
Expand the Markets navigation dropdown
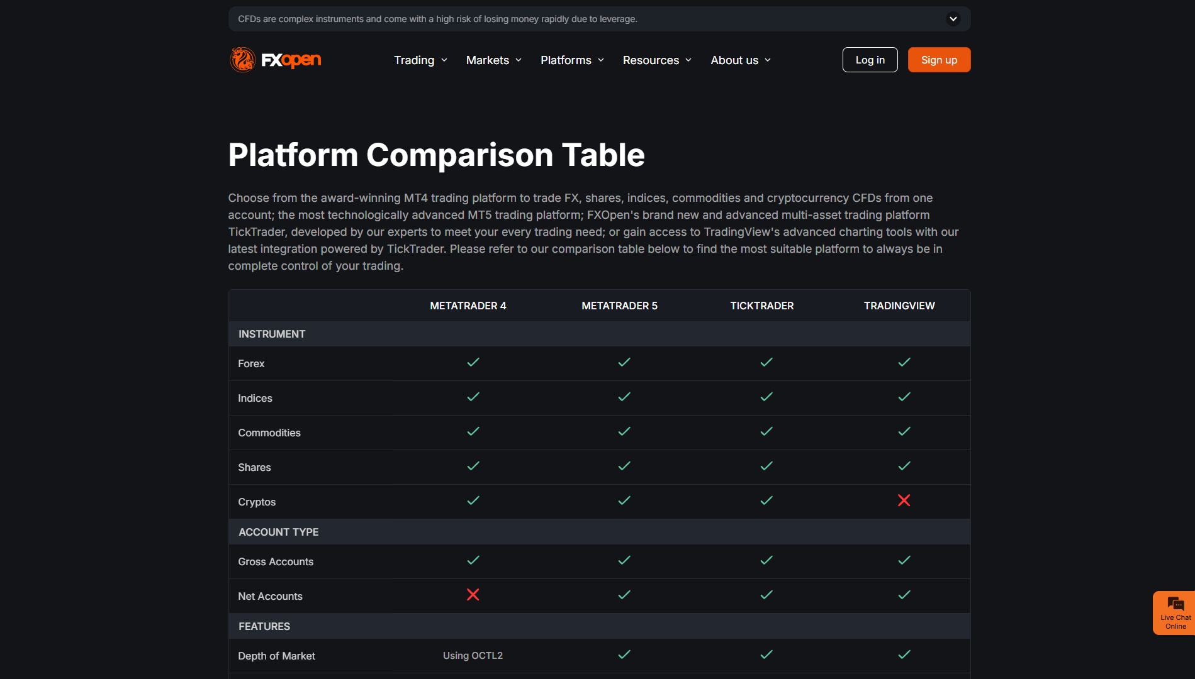494,60
